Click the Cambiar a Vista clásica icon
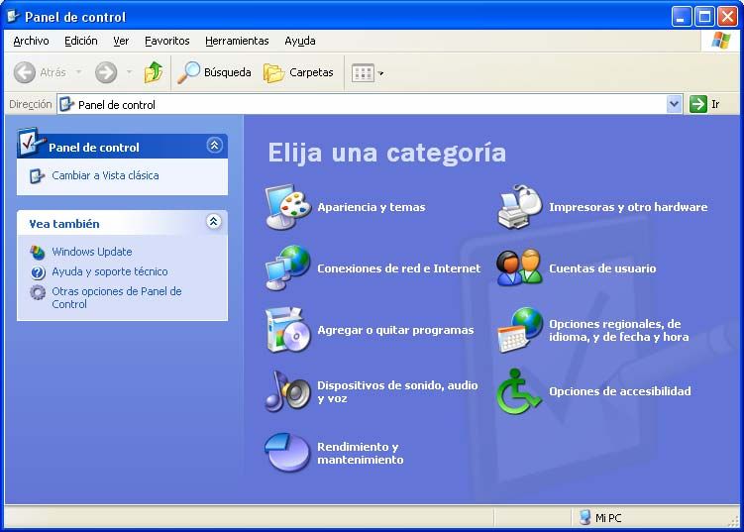Screen dimensions: 744x532 pyautogui.click(x=37, y=175)
